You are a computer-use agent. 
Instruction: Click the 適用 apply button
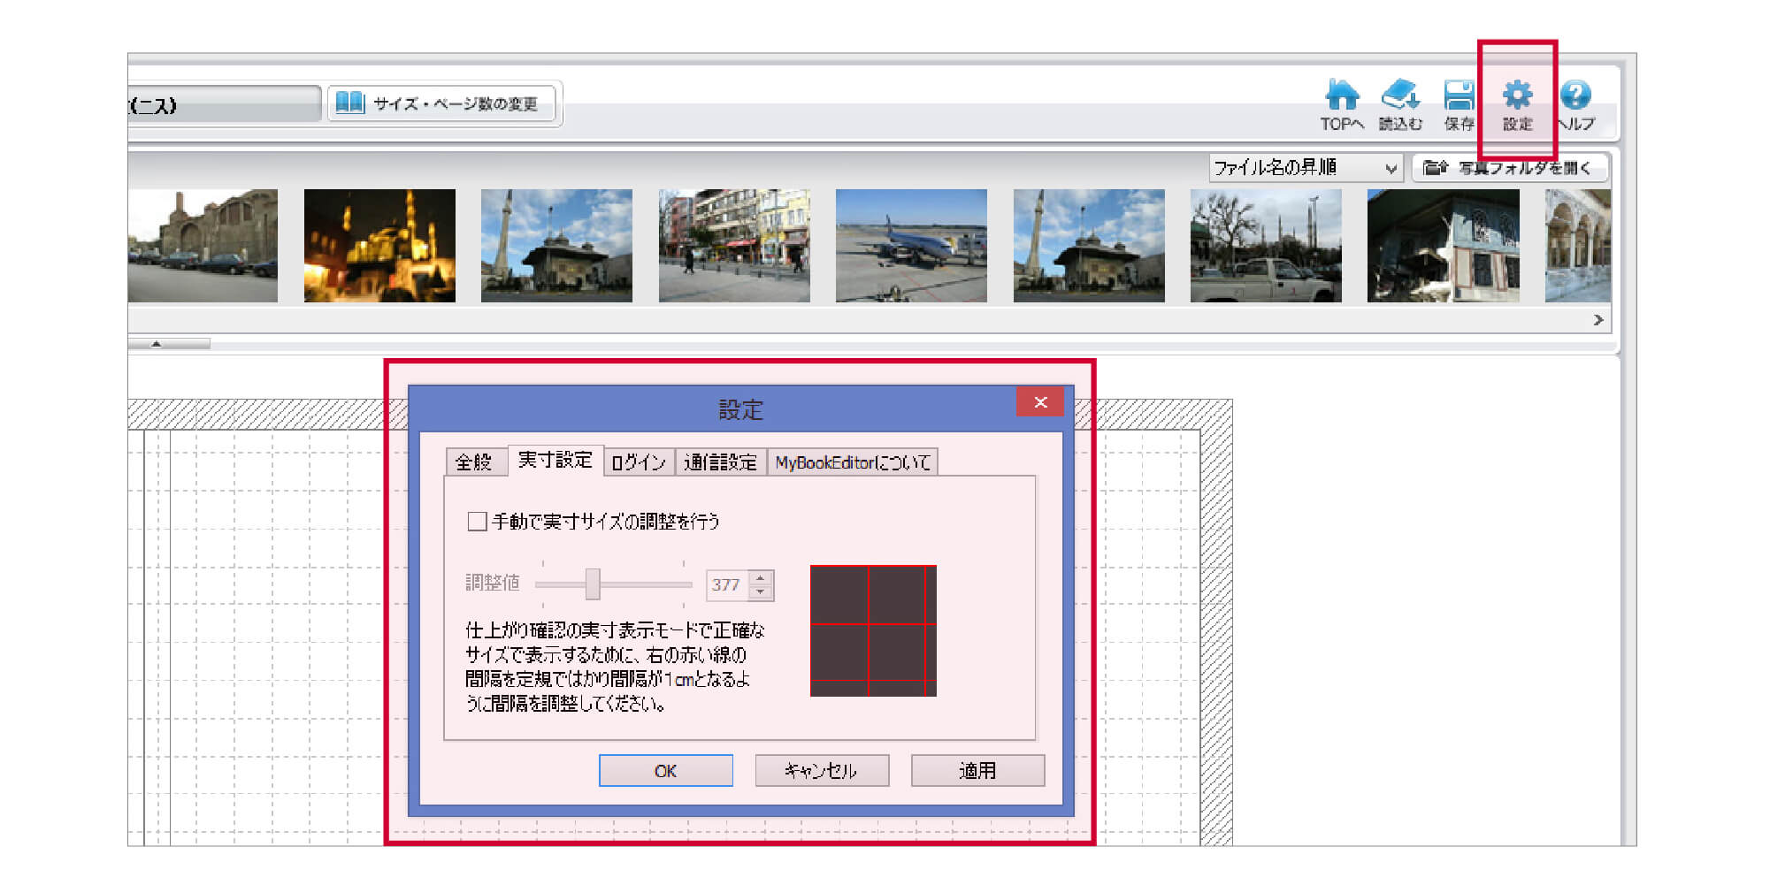[x=977, y=770]
